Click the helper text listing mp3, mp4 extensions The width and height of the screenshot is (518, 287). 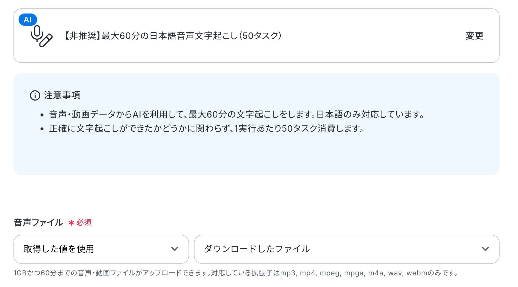tap(235, 273)
